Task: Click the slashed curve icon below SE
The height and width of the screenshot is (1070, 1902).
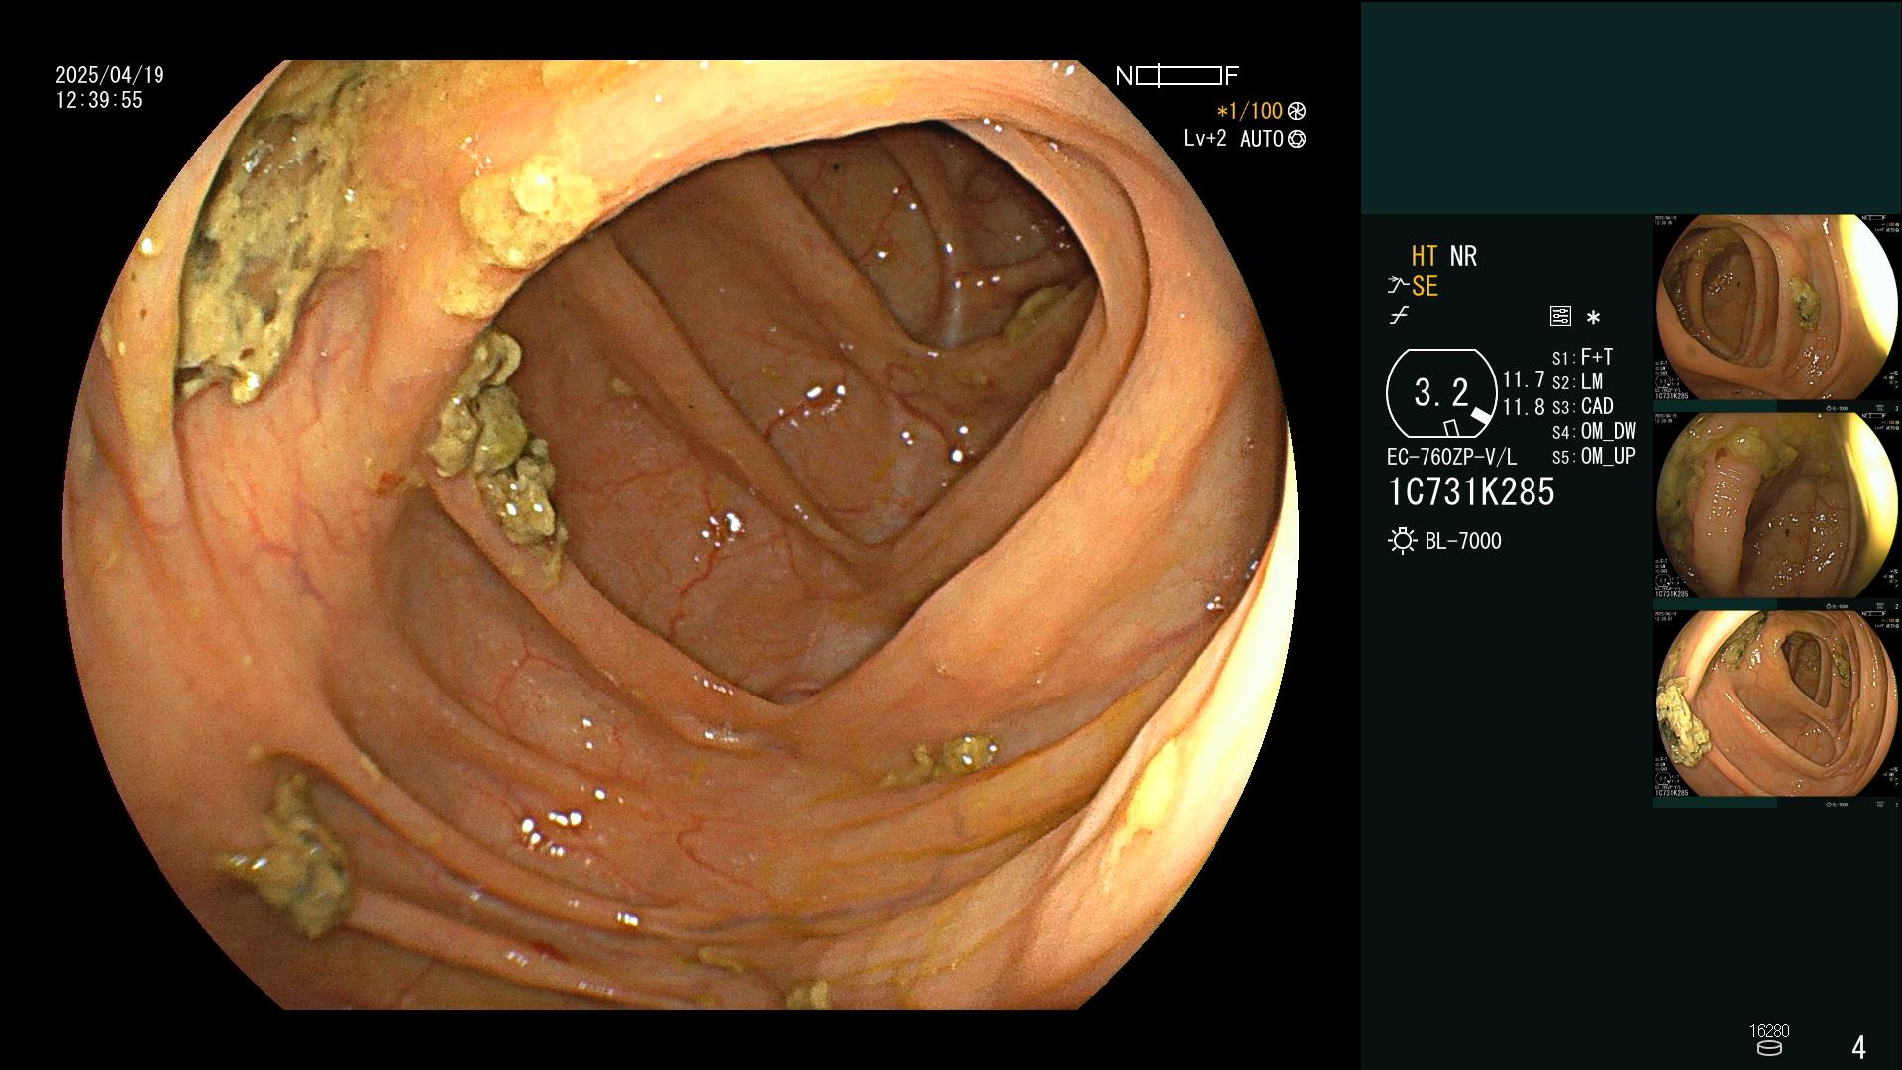Action: 1399,316
